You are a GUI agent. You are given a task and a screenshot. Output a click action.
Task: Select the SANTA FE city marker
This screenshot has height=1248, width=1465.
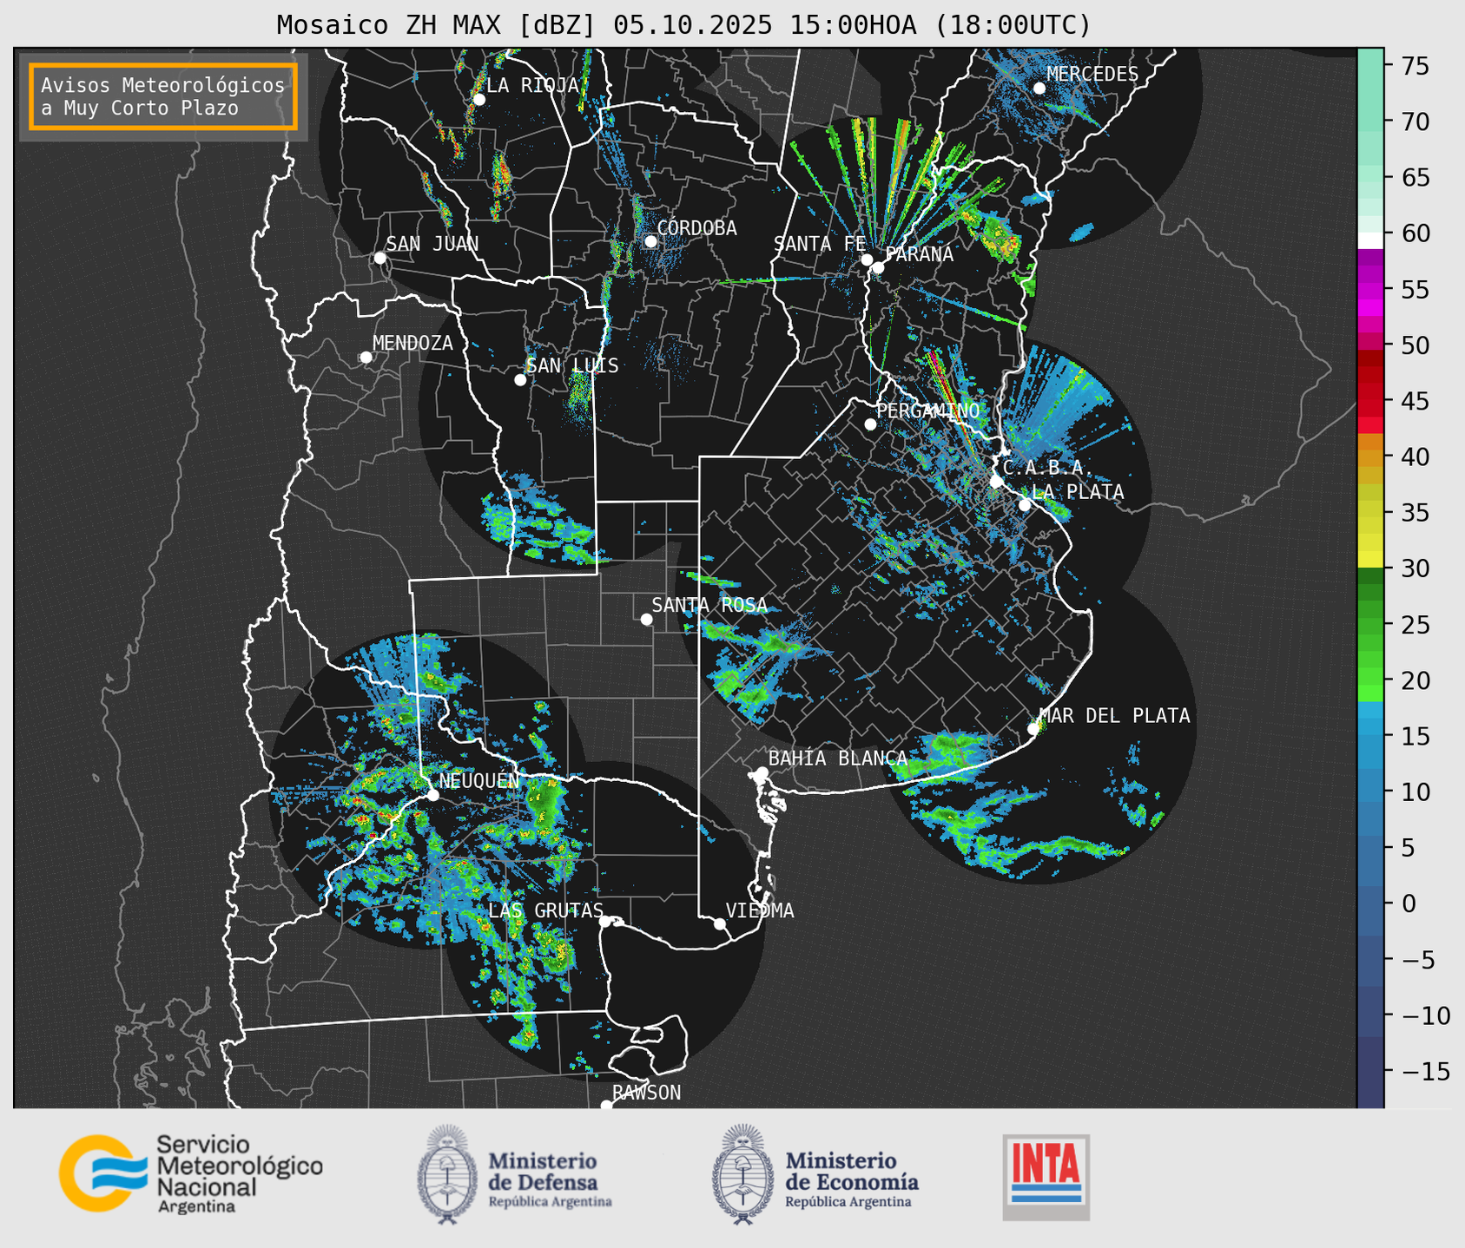coord(867,259)
